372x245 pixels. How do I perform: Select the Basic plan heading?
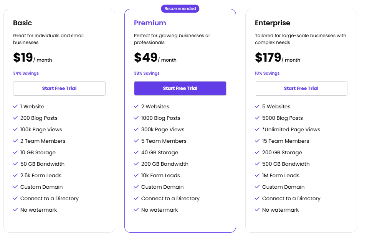click(22, 23)
